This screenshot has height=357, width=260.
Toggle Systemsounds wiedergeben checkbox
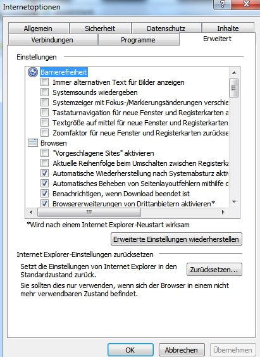click(x=44, y=92)
